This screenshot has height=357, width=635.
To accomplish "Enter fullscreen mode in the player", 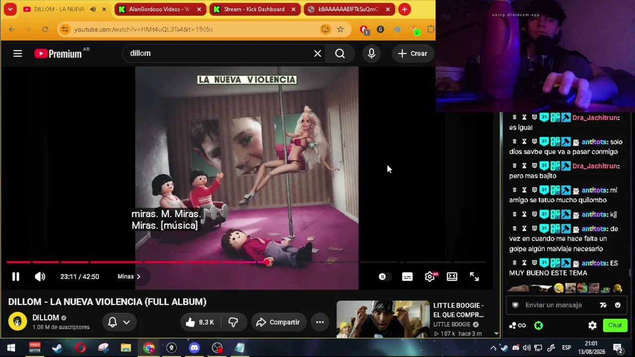I will click(x=474, y=277).
